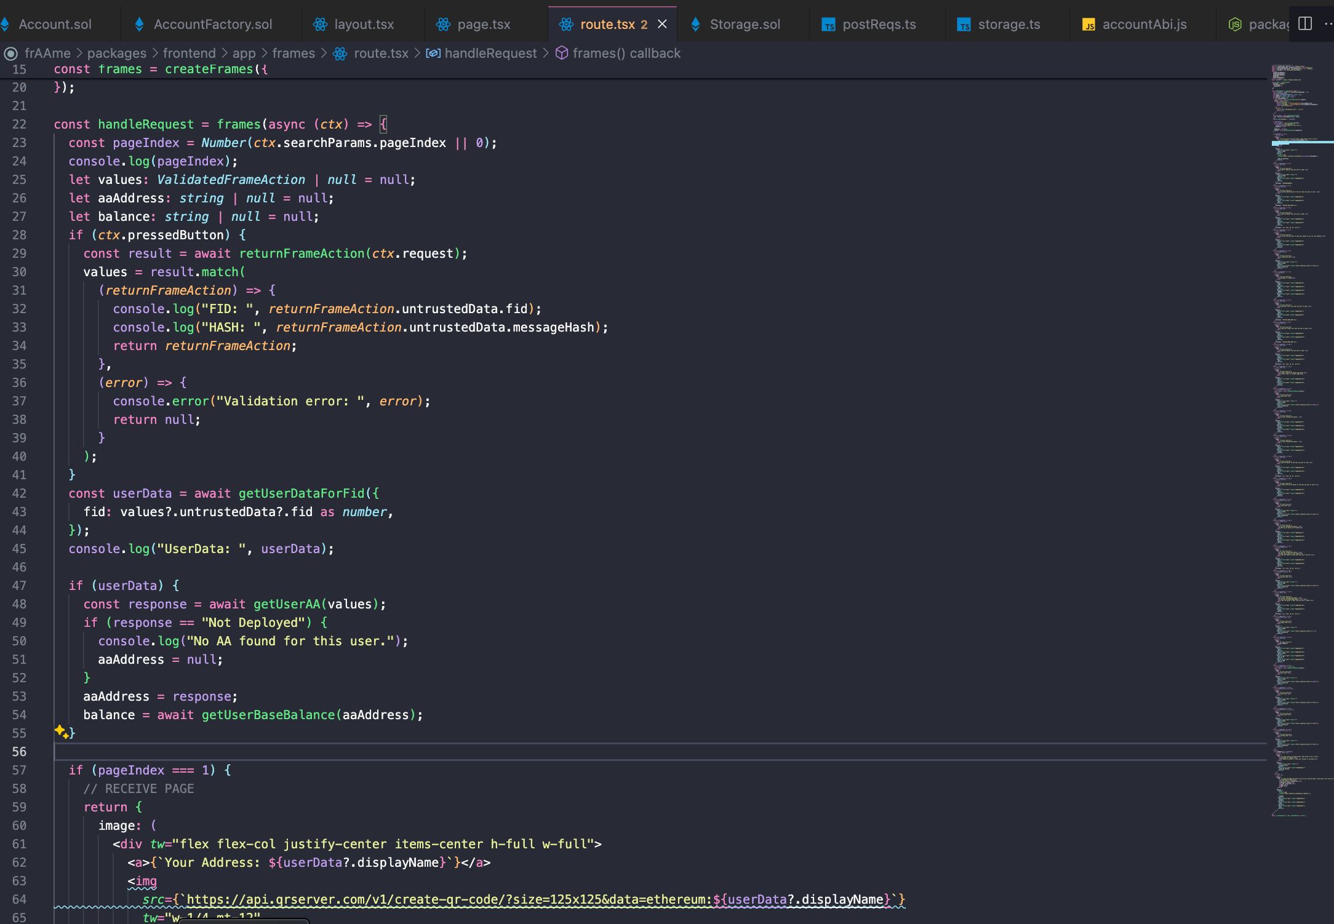Click 'getUserBaseBalance' on line 54
The width and height of the screenshot is (1334, 924).
click(268, 715)
